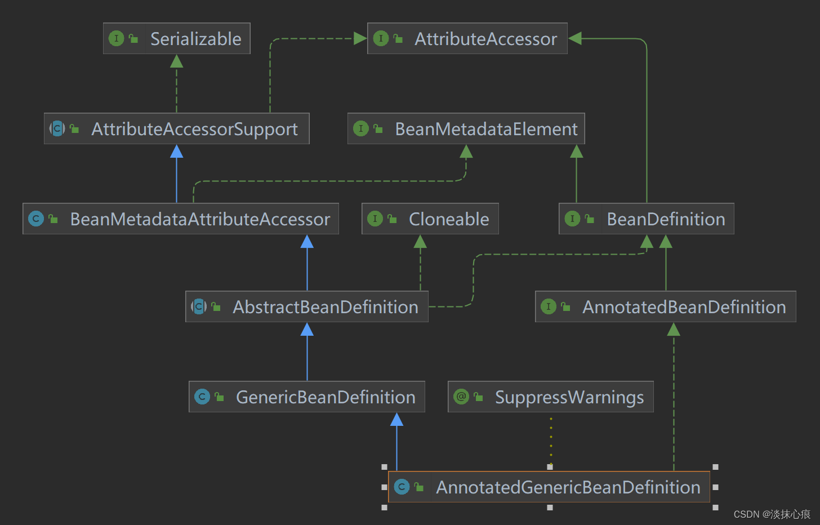
Task: Click the public lock icon on AttributeAccessorSupport
Action: point(74,128)
